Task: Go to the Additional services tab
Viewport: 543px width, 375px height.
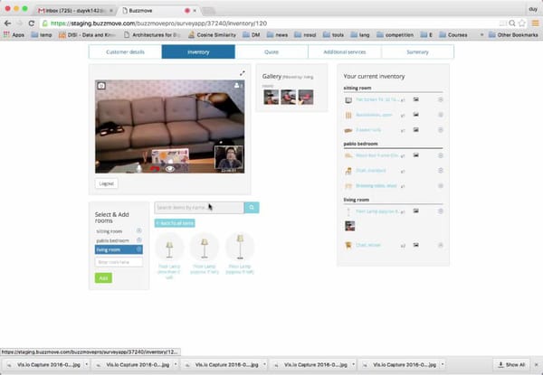Action: (x=344, y=52)
